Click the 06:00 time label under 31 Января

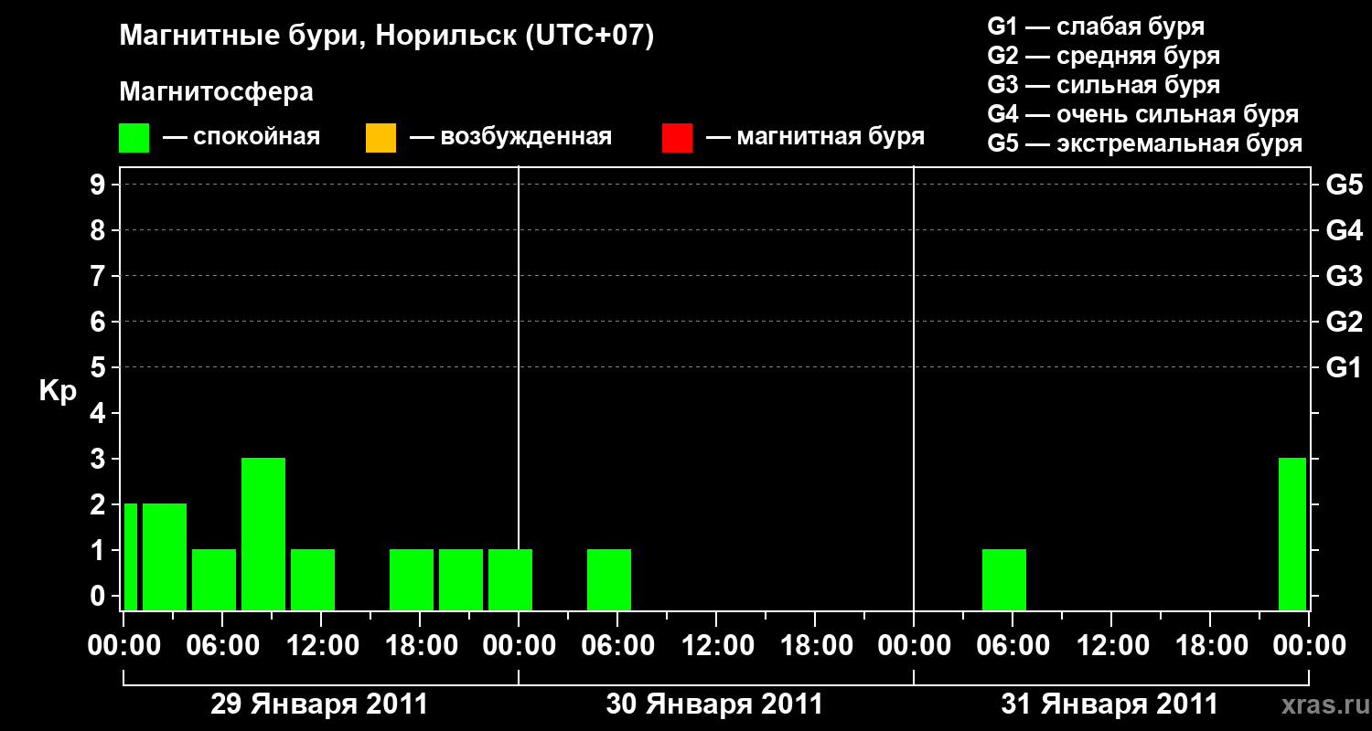[1013, 646]
